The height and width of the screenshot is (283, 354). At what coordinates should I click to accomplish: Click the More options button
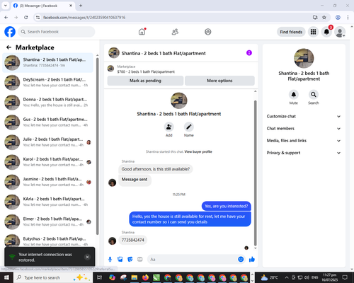click(x=219, y=81)
